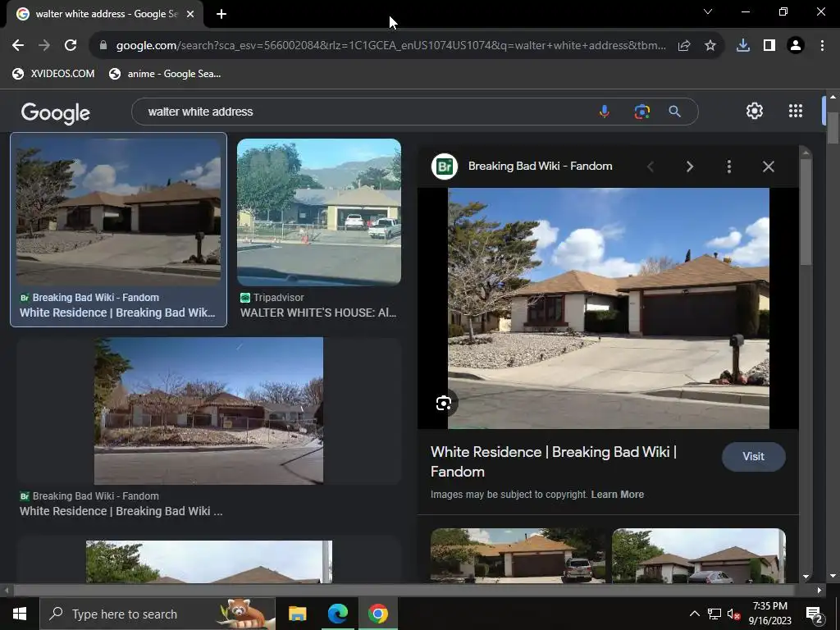Open File Explorer from taskbar
Screen dimensions: 840x630
pyautogui.click(x=297, y=614)
